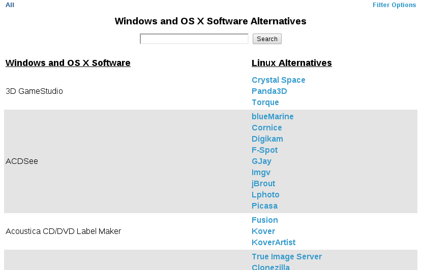Select the Torque link

click(265, 103)
